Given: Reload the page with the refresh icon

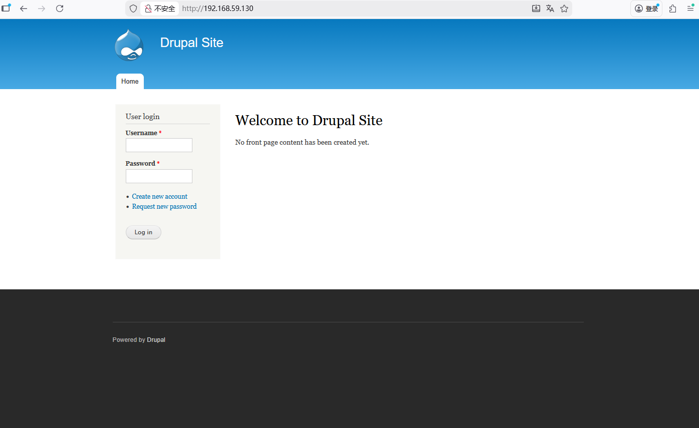Looking at the screenshot, I should pyautogui.click(x=60, y=9).
